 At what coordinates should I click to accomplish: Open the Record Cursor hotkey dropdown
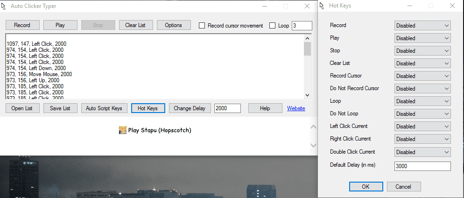[422, 76]
